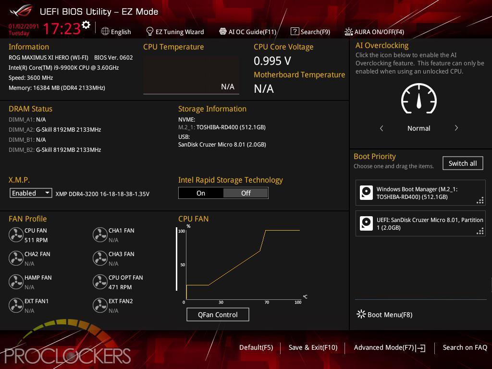The height and width of the screenshot is (369, 492).
Task: Click the 17:23 clock time
Action: click(x=62, y=28)
